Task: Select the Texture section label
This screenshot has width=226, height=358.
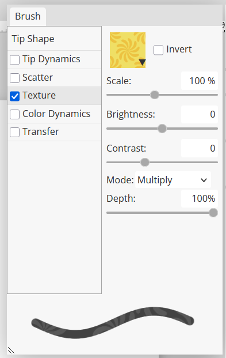Action: (39, 96)
